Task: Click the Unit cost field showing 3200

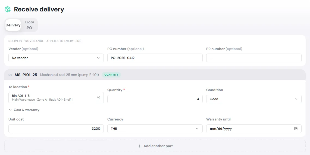Action: tap(56, 129)
